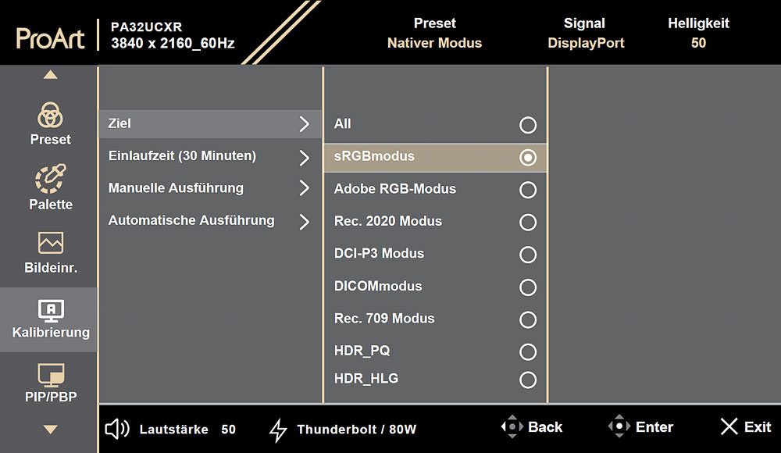This screenshot has width=781, height=453.
Task: Click the Back navigation button
Action: [531, 426]
